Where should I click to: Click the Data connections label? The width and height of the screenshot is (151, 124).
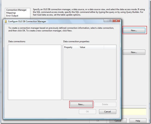[x=17, y=41]
